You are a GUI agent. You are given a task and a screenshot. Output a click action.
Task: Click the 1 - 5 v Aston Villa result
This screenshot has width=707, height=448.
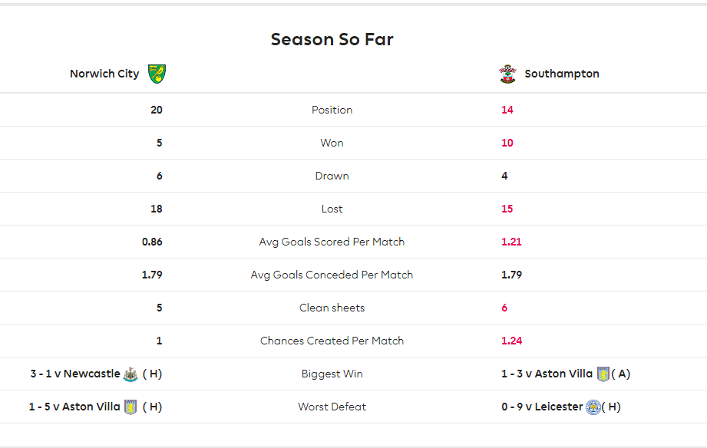tap(74, 407)
